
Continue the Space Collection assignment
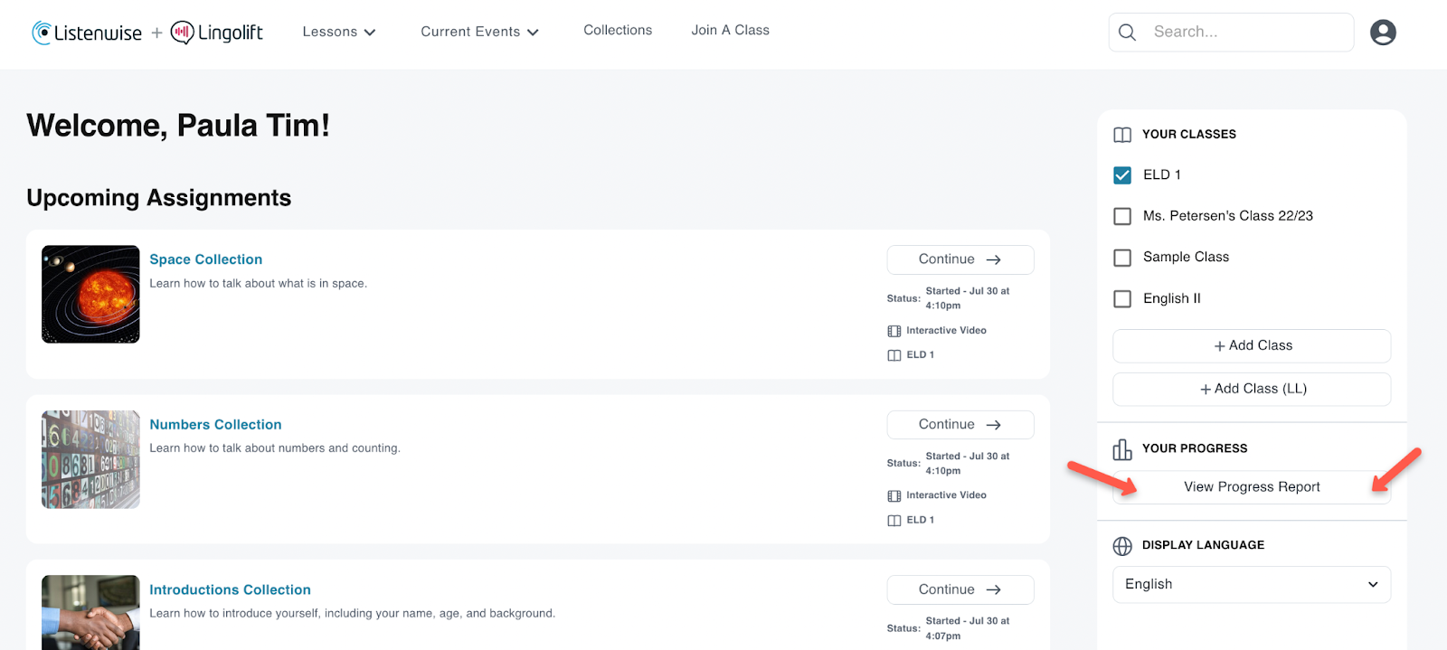960,259
